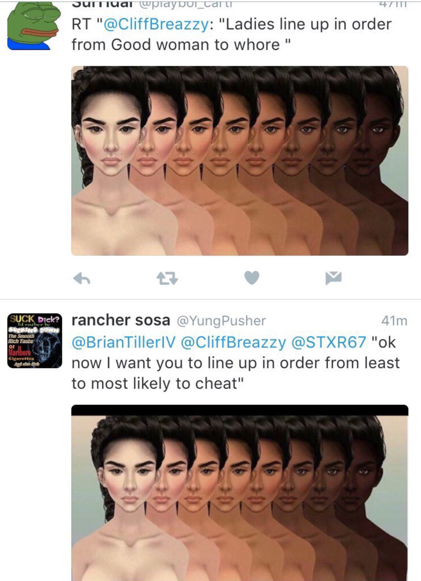Image resolution: width=421 pixels, height=581 pixels.
Task: Tap the black bar atop second image
Action: [240, 410]
